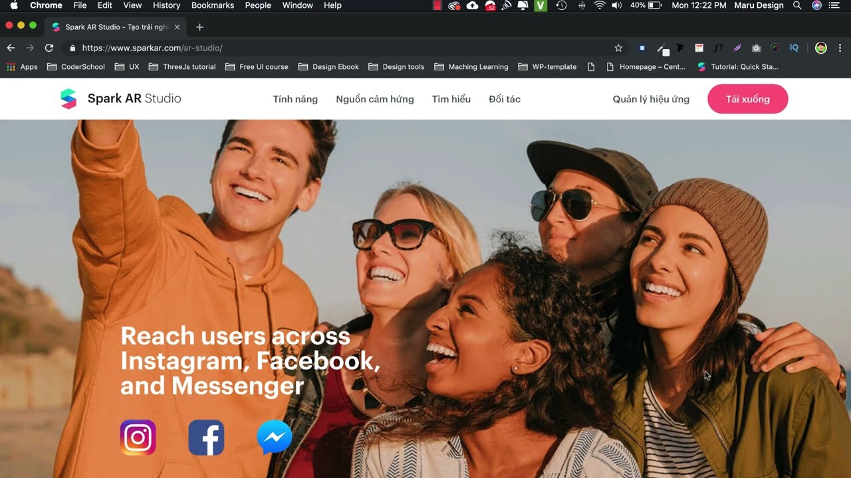Click the sparkar.com address bar
The height and width of the screenshot is (478, 851).
pyautogui.click(x=346, y=48)
